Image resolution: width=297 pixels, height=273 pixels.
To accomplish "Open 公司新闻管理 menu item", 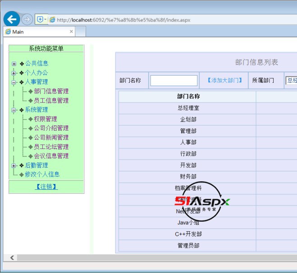I will 51,138.
